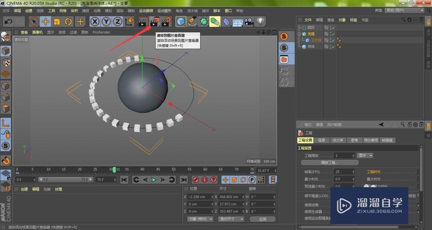Click the blue Cube primitive icon
Viewport: 432px width, 230px height.
tap(181, 22)
